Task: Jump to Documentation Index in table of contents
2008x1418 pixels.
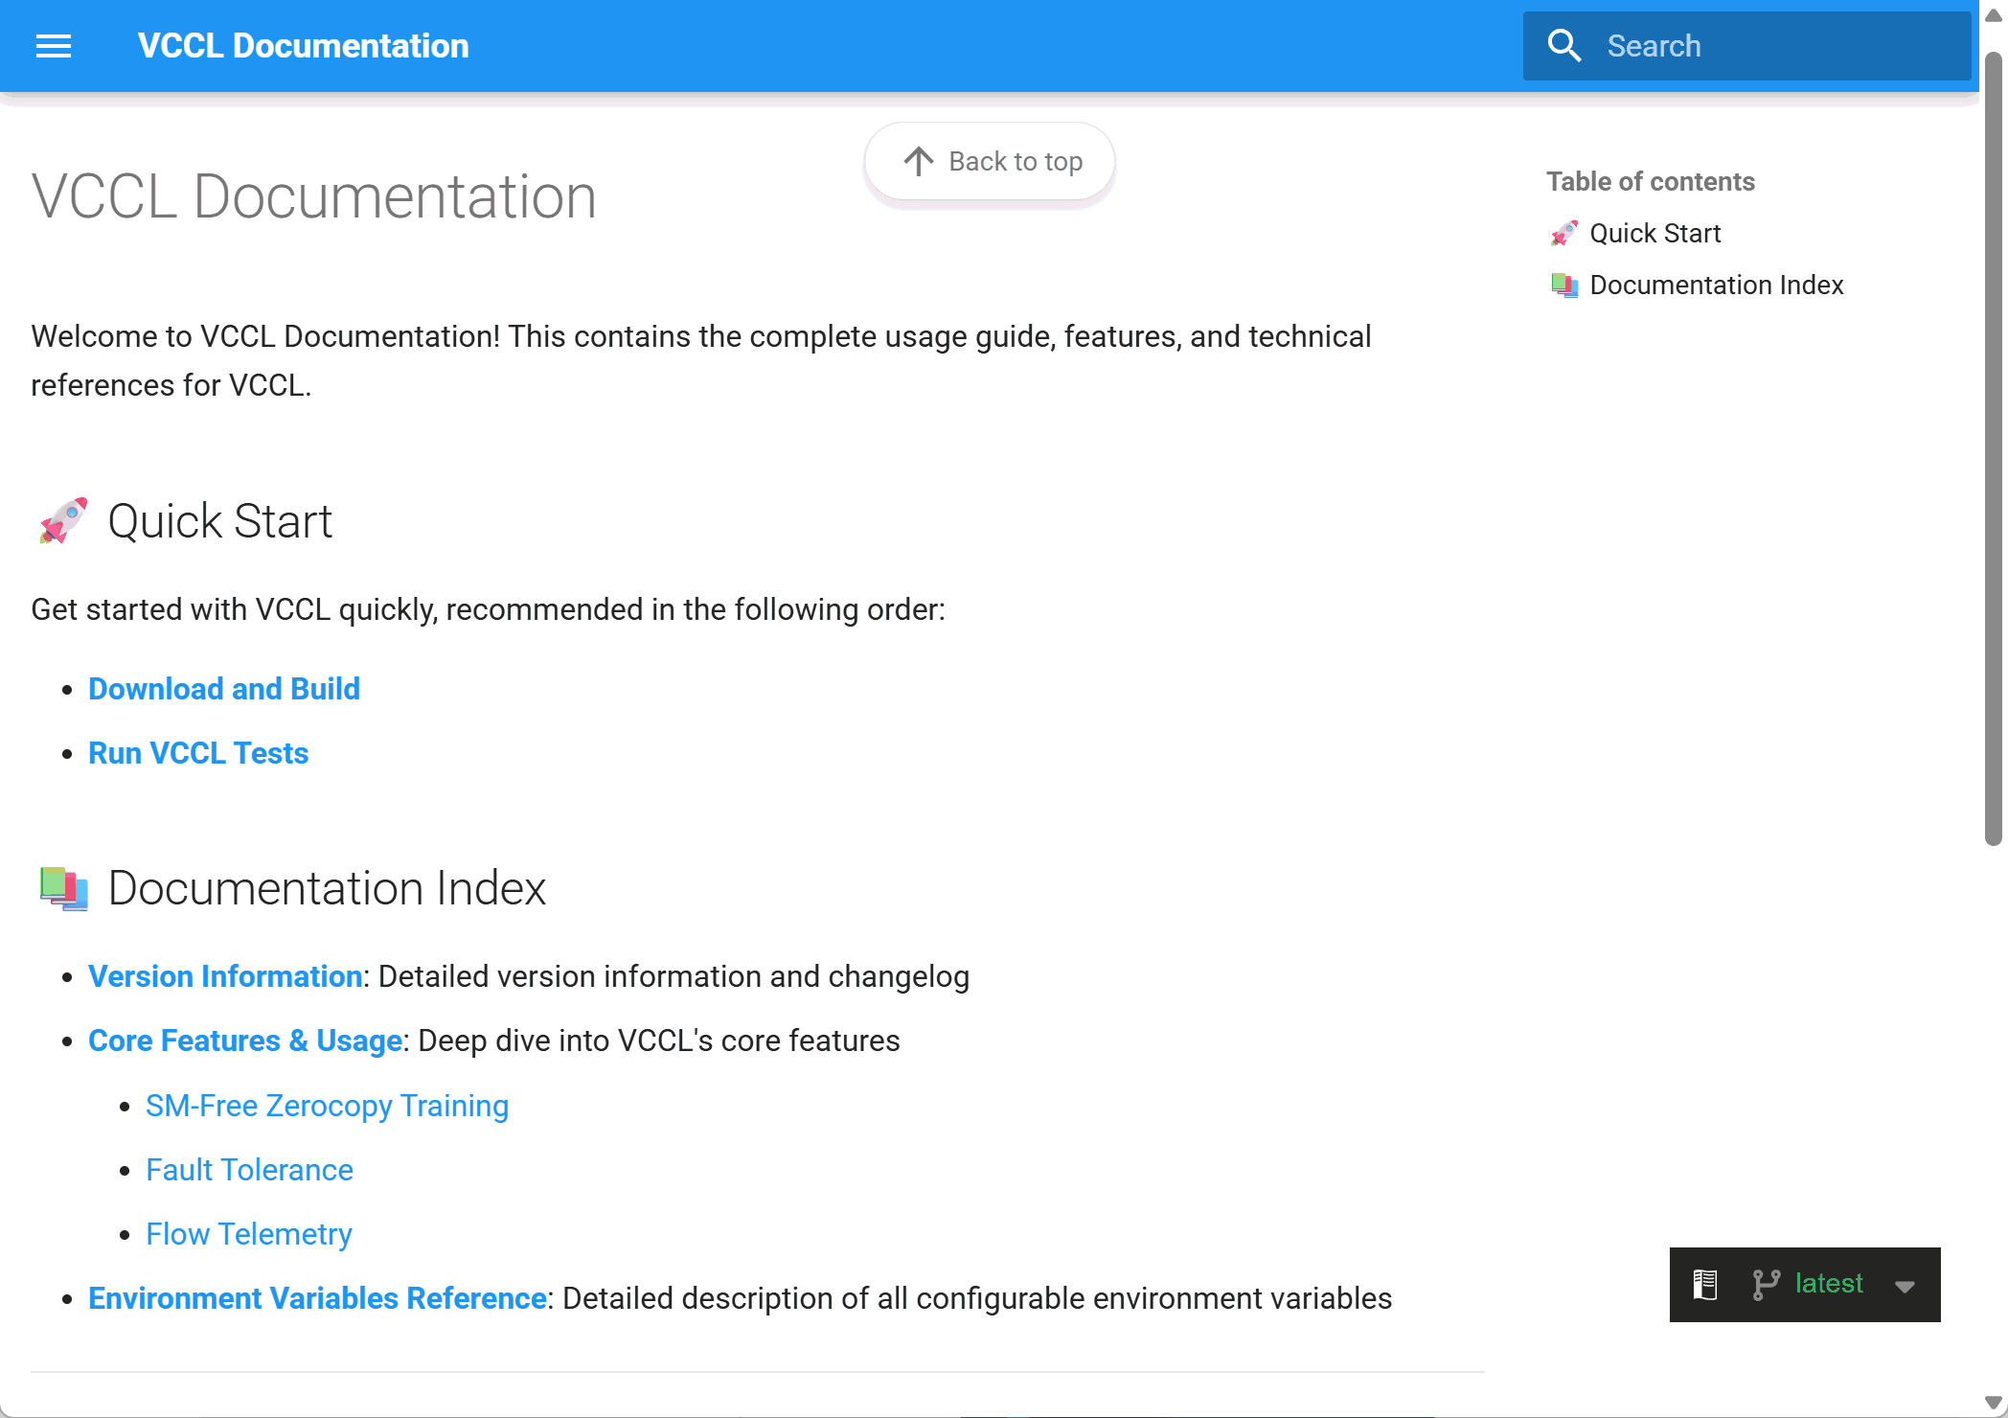Action: 1716,286
